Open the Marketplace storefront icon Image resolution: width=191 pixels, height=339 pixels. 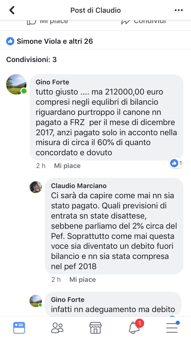click(x=95, y=328)
